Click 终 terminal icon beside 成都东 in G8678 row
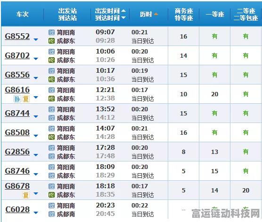This screenshot has width=262, height=222. 51,195
